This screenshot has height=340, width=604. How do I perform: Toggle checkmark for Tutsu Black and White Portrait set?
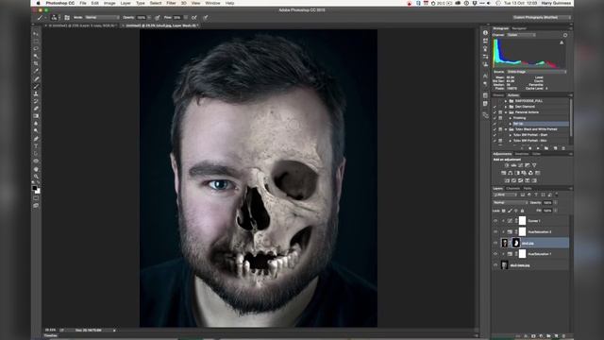click(495, 129)
